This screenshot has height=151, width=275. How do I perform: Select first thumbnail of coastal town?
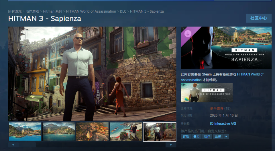pos(25,132)
